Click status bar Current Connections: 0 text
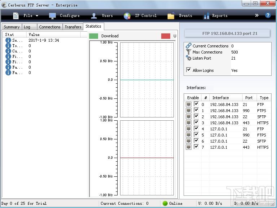The image size is (277, 208). point(124,203)
